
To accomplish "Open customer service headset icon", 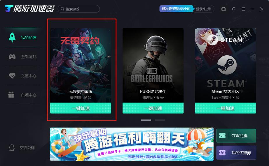I will click(234, 9).
